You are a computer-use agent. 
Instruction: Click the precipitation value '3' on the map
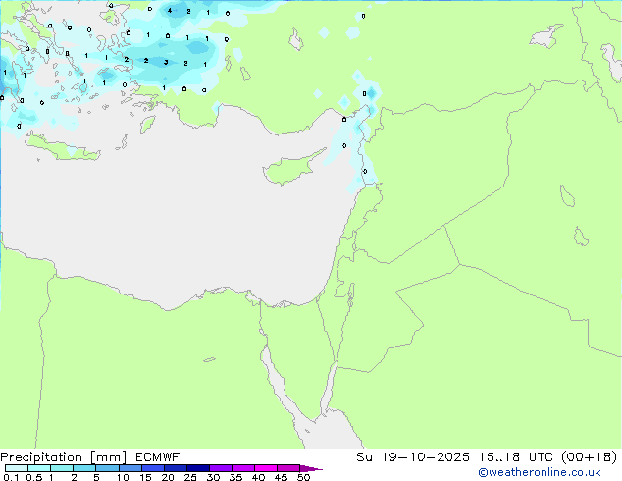[166, 62]
